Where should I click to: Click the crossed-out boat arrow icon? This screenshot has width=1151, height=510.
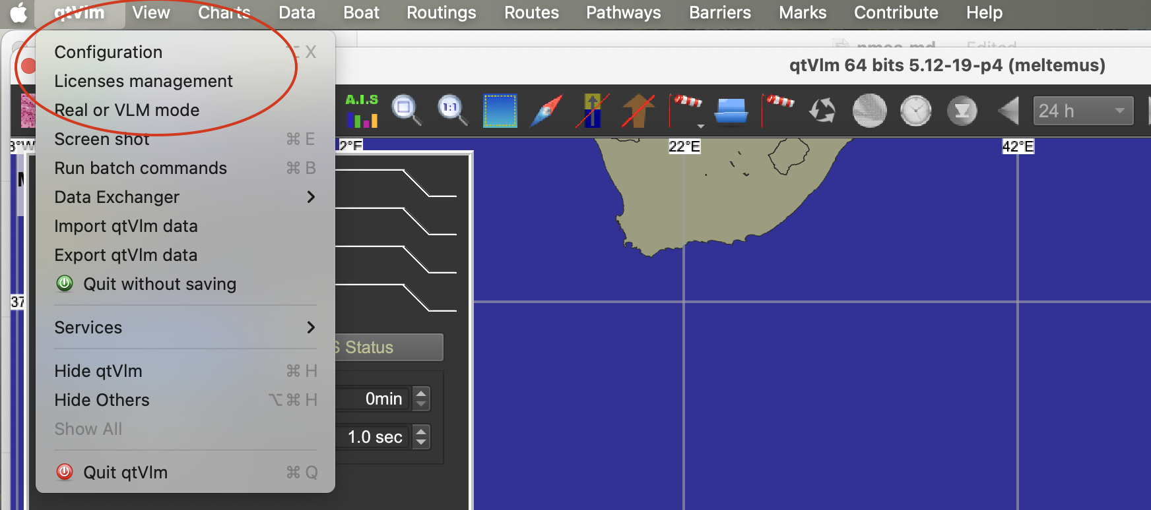(592, 110)
